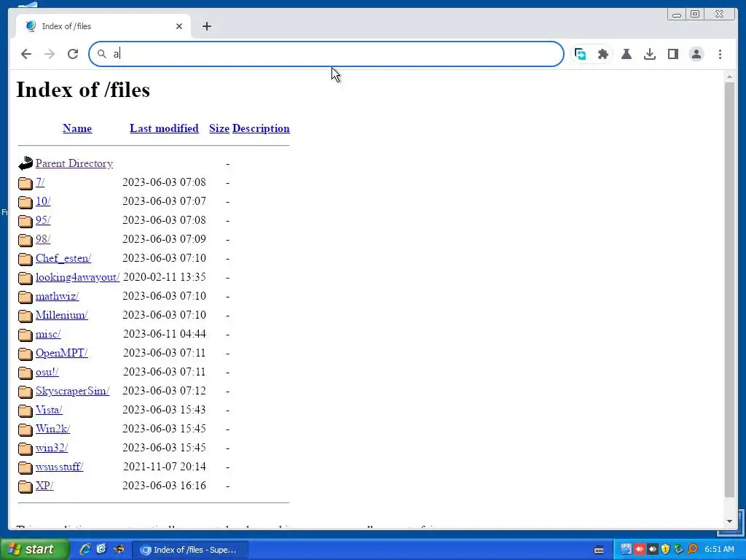The image size is (746, 560).
Task: Open the extensions puzzle-piece menu
Action: [603, 54]
